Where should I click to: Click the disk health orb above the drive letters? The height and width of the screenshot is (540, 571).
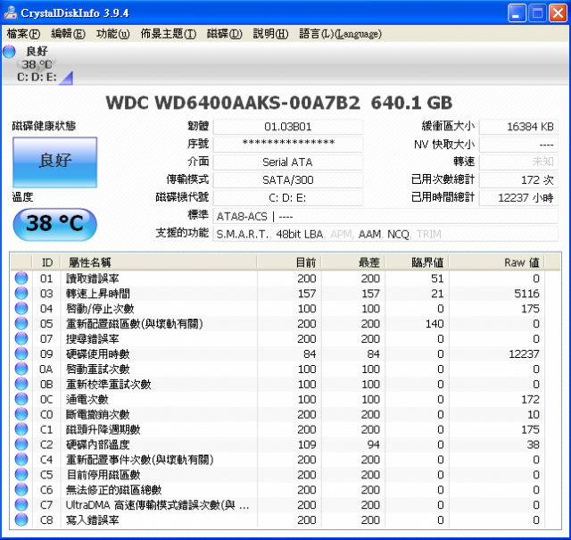[10, 52]
